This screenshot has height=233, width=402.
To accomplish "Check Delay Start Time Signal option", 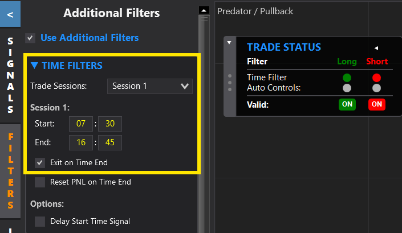I will 40,221.
